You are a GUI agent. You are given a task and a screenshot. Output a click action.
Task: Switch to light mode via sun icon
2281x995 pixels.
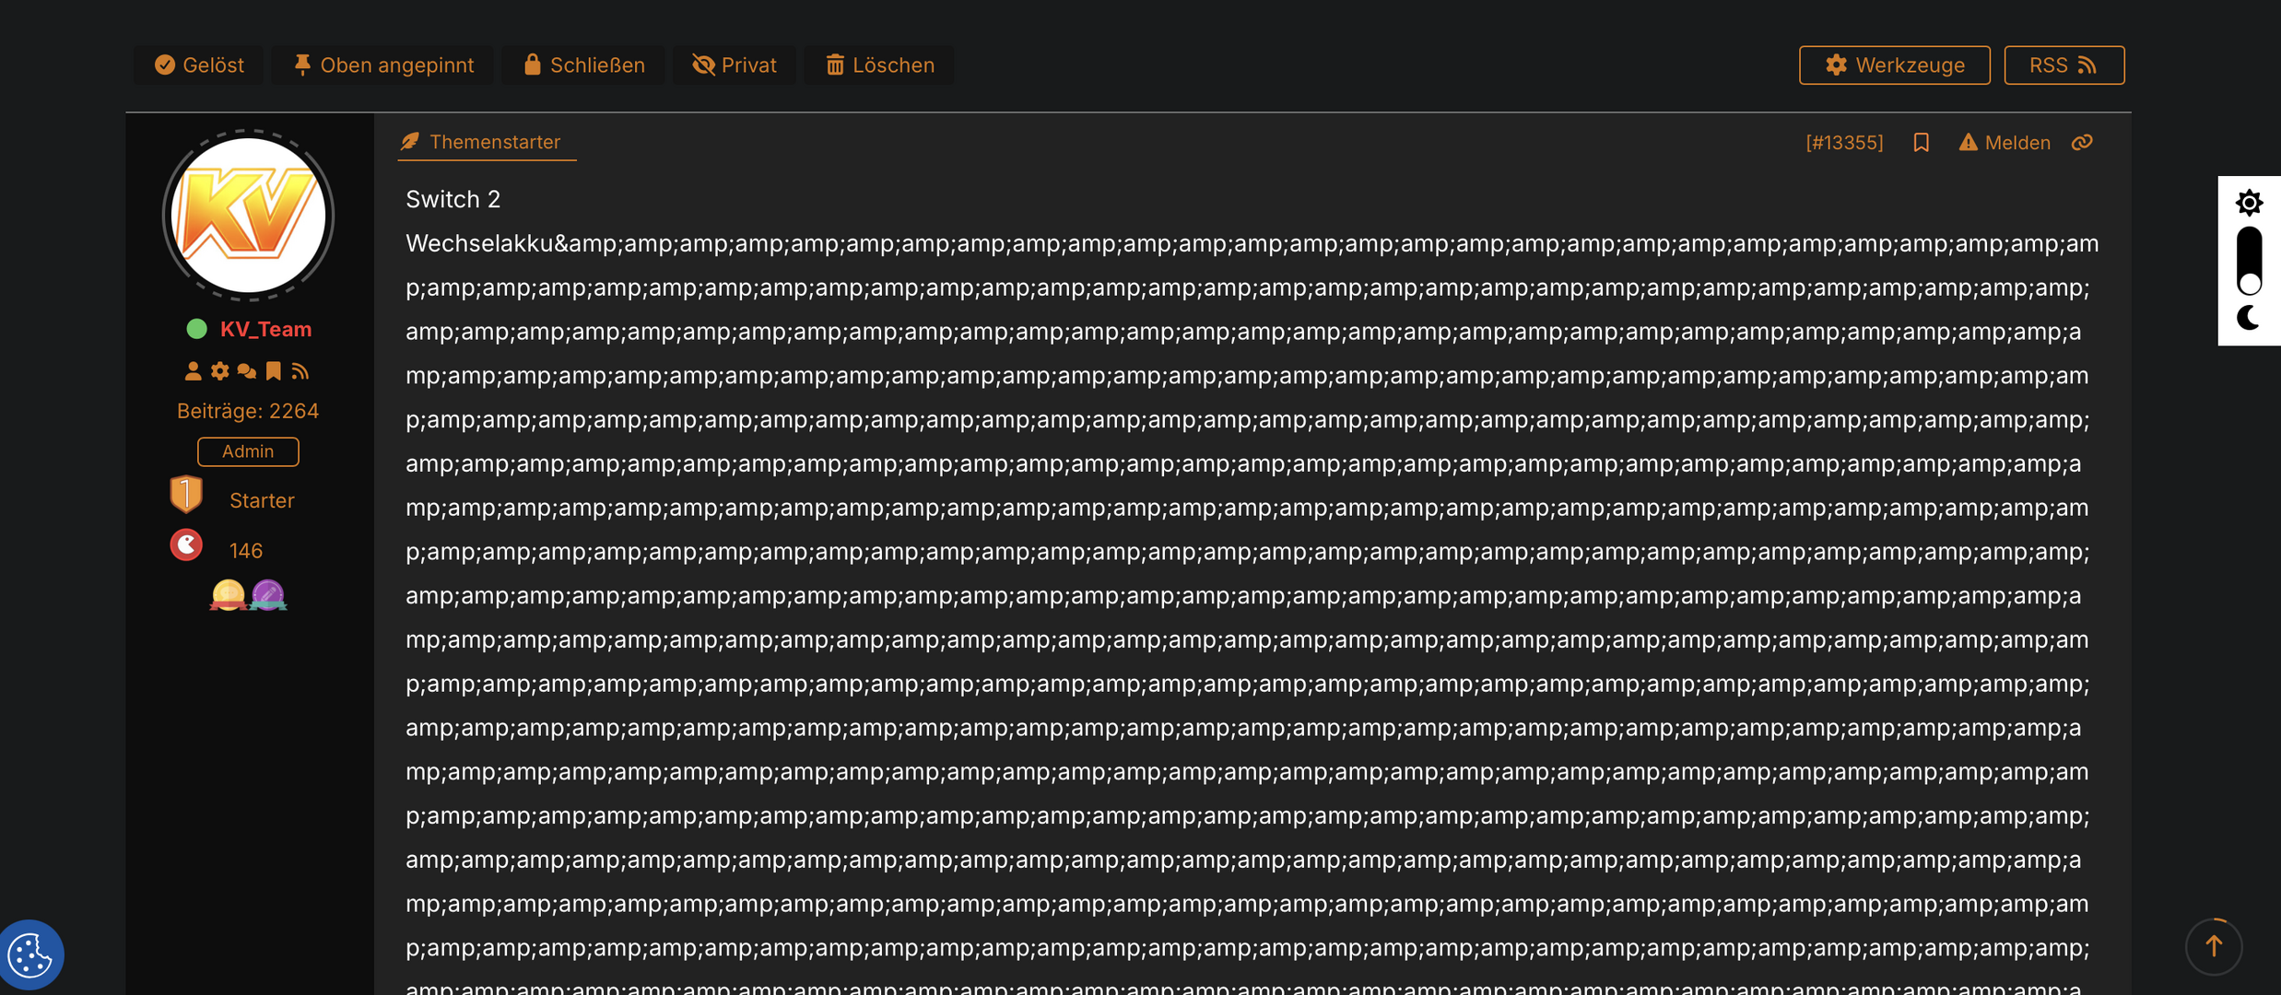point(2249,203)
